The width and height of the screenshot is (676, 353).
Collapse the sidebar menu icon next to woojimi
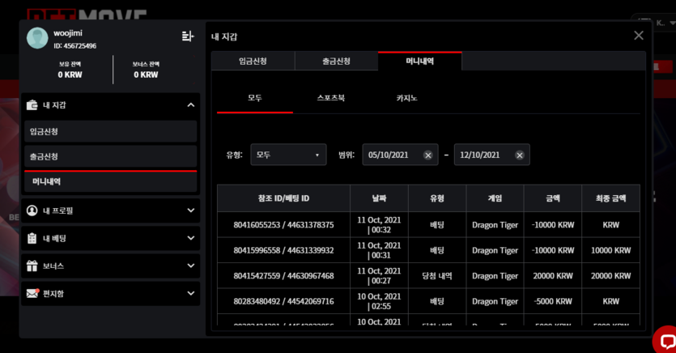(x=188, y=36)
